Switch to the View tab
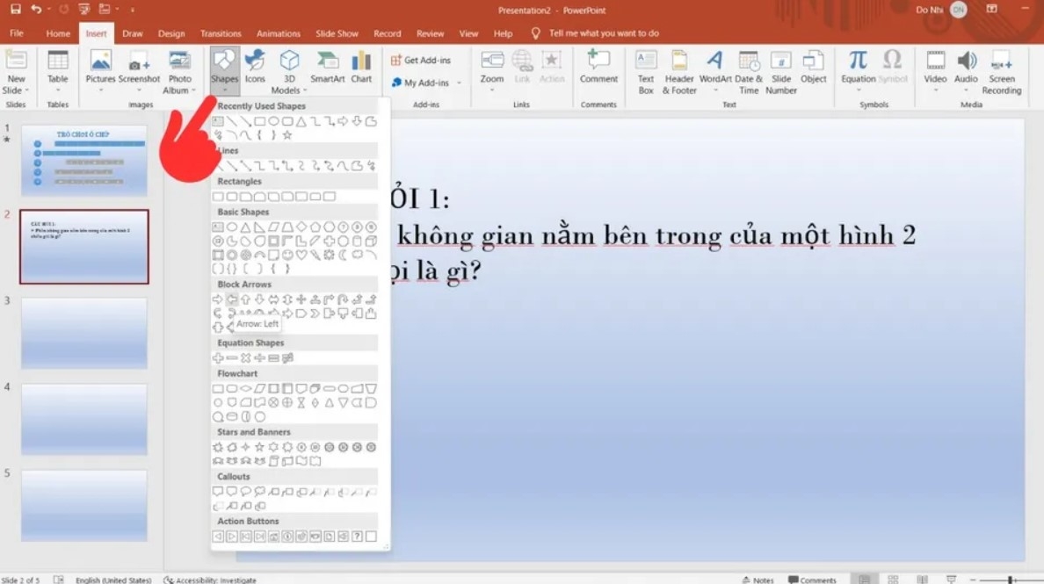 (468, 33)
